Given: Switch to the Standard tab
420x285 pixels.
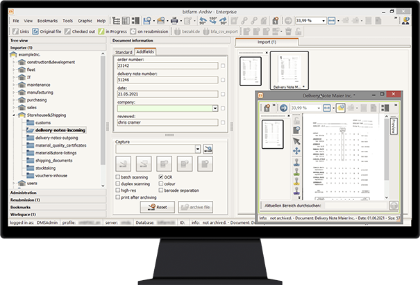Looking at the screenshot, I should click(124, 52).
